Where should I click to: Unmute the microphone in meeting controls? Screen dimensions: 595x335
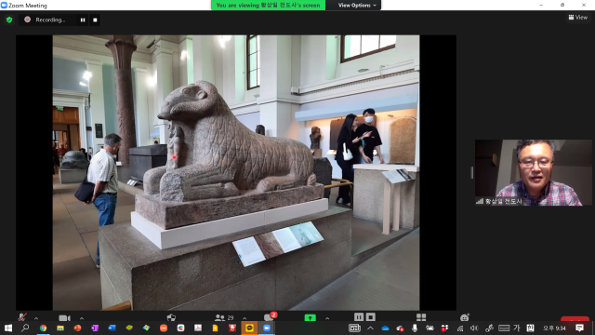(x=22, y=317)
